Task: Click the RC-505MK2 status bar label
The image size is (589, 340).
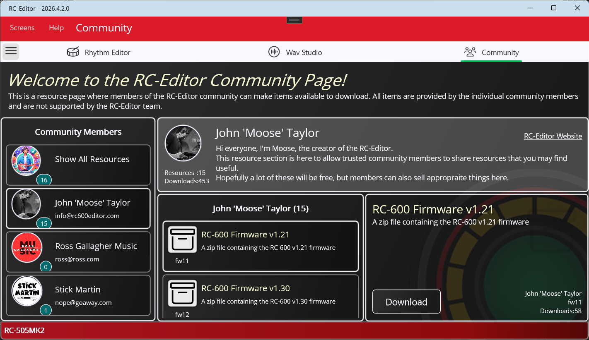Action: tap(24, 330)
